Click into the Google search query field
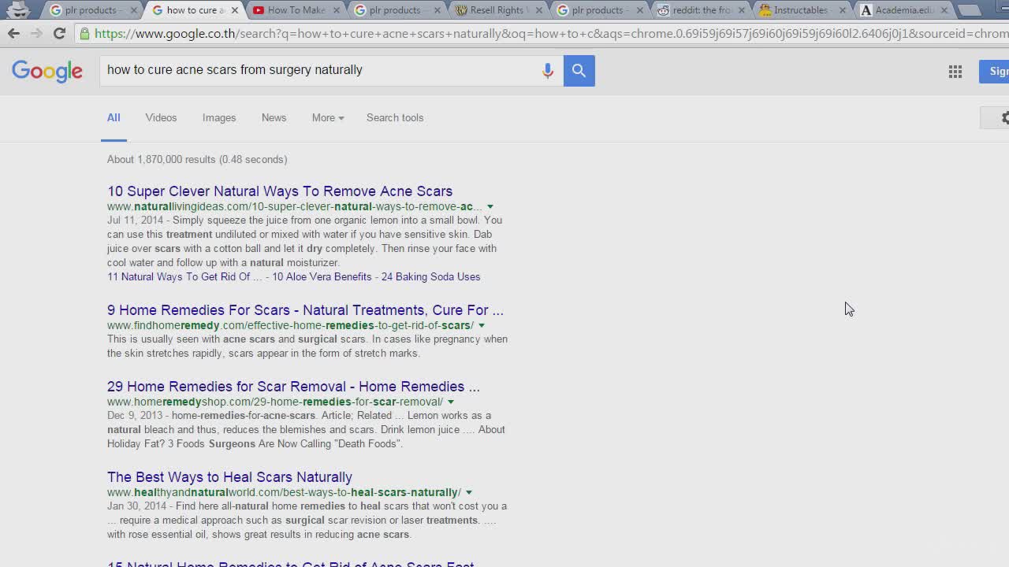Viewport: 1009px width, 567px height. [315, 71]
